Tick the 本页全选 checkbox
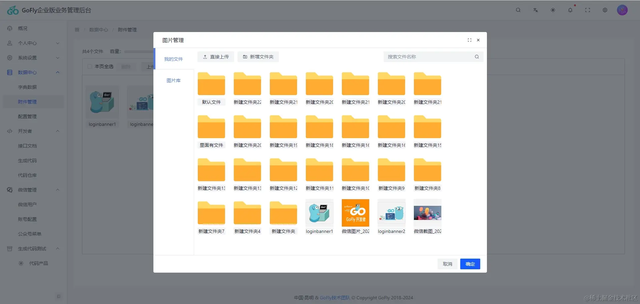640x304 pixels. click(90, 66)
